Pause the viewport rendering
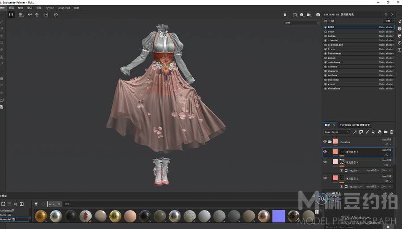This screenshot has height=229, width=402. pos(285,15)
